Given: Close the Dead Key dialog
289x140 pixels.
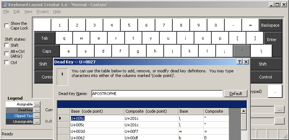Looking at the screenshot, I should pos(246,62).
